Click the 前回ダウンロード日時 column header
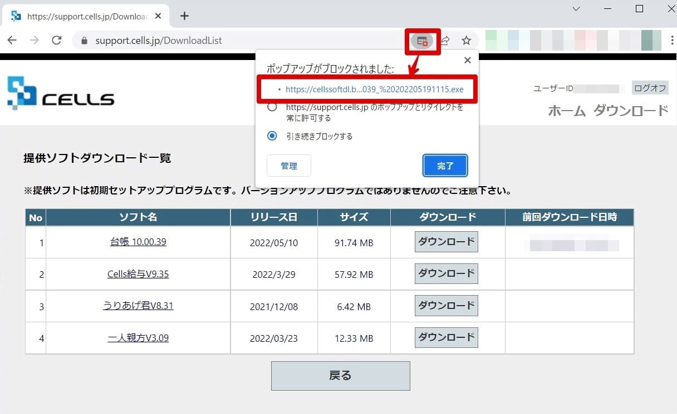Screen dimensions: 677x414 tap(570, 217)
